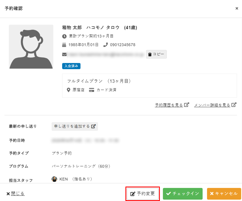Screen dimensions: 242x201
Task: Click the pencil icon inside the 予約変更 button
Action: click(x=132, y=194)
